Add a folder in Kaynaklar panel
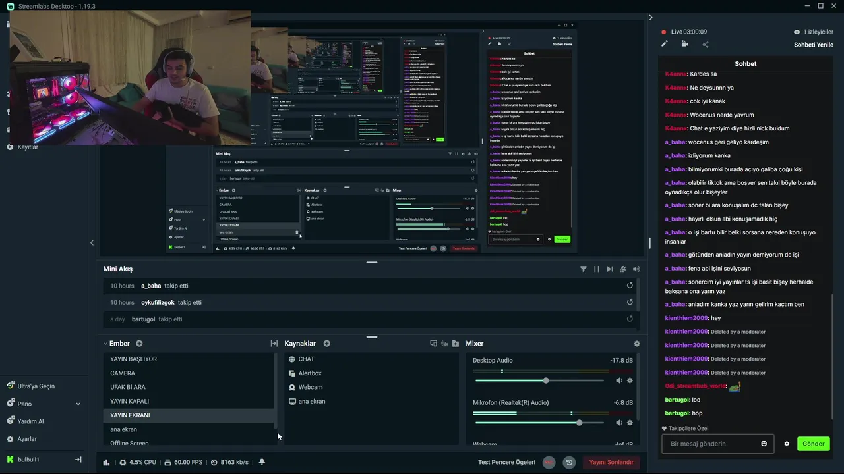844x474 pixels. click(x=456, y=344)
